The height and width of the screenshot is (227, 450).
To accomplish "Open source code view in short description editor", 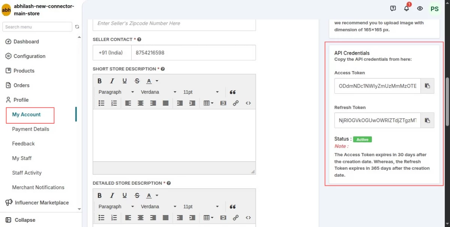I will click(x=248, y=103).
